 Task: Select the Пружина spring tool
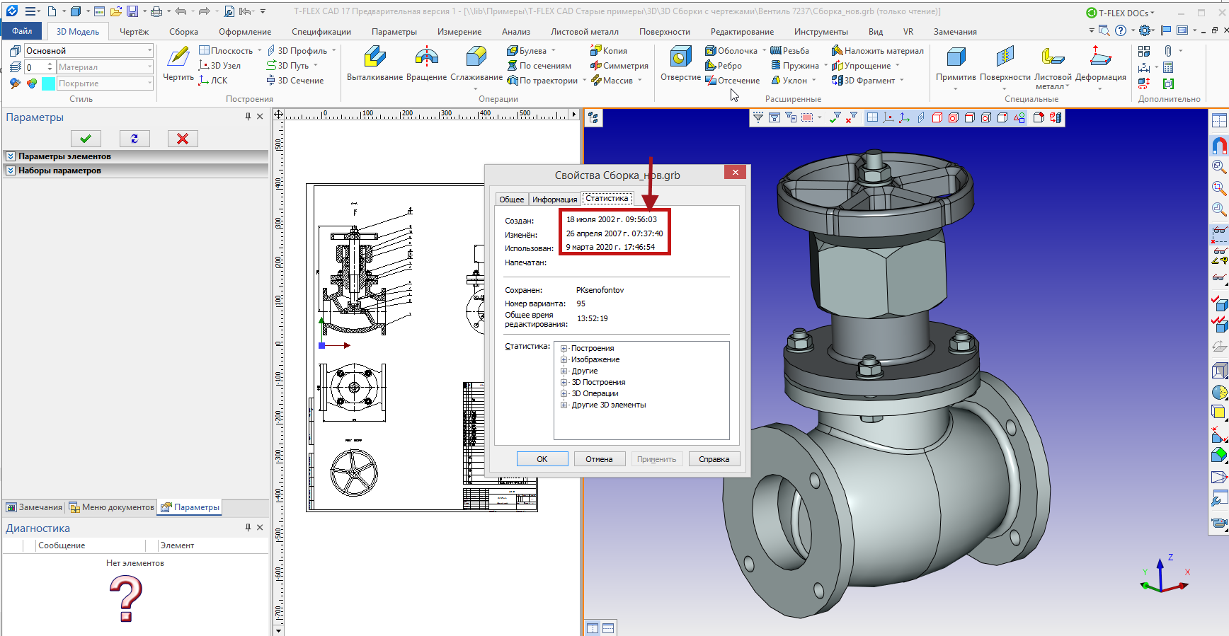pos(795,66)
